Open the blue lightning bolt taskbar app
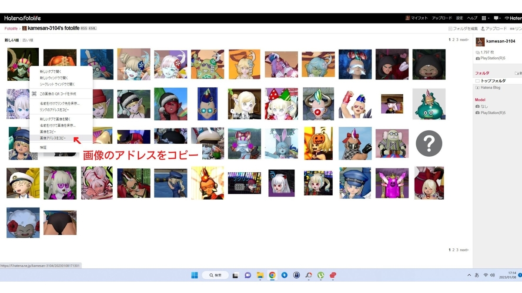 click(x=284, y=275)
